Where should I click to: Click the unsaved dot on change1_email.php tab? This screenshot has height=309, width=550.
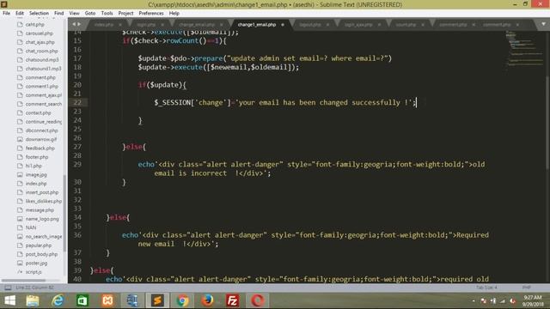[x=283, y=25]
